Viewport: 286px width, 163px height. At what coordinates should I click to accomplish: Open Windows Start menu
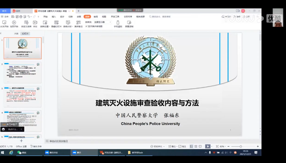point(3,153)
